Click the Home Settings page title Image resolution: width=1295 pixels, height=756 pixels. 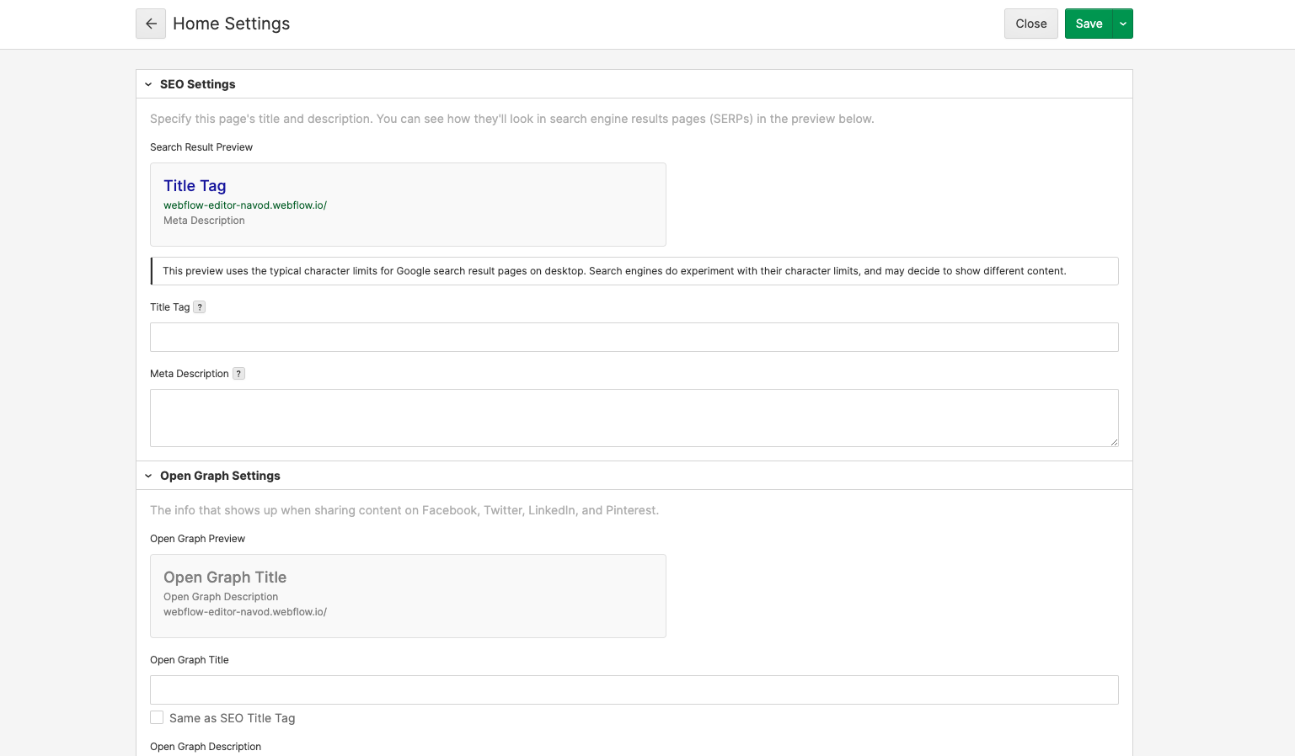231,24
